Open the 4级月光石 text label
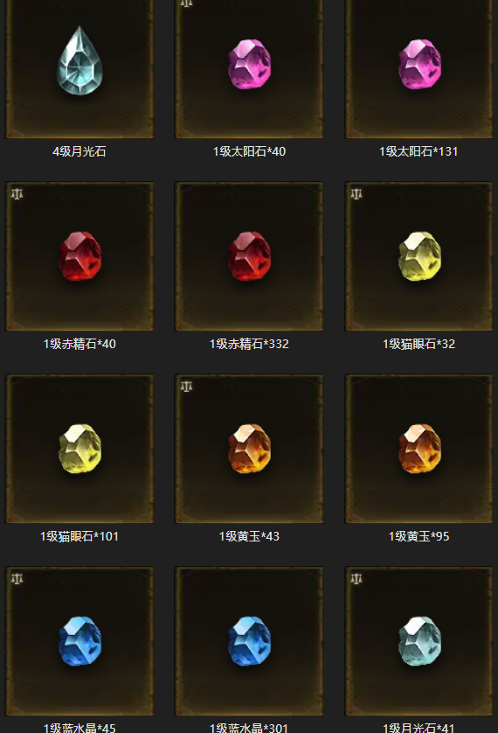This screenshot has height=733, width=498. [x=80, y=151]
